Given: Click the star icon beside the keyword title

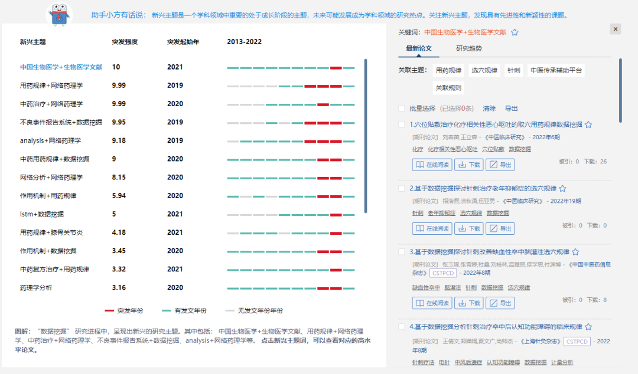Looking at the screenshot, I should 515,32.
